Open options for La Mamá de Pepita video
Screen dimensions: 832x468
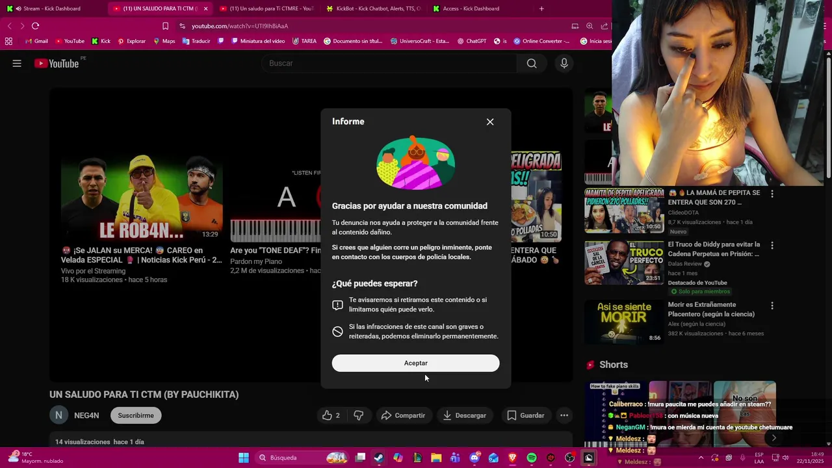point(772,194)
